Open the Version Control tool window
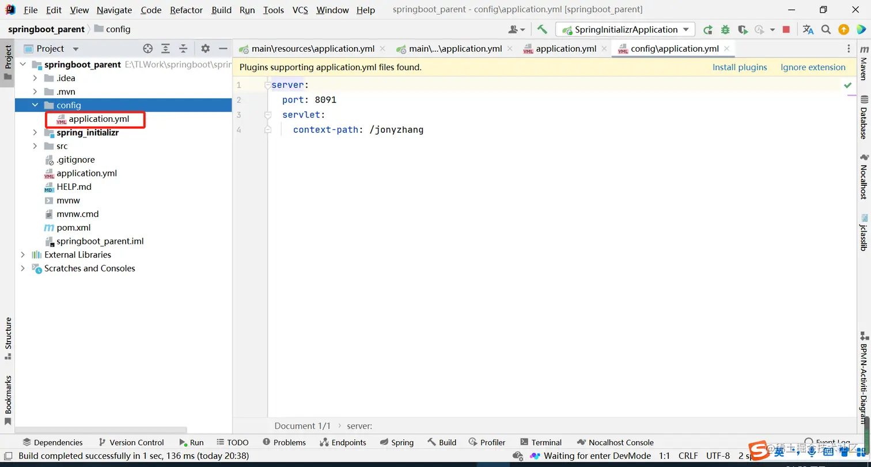 [131, 442]
